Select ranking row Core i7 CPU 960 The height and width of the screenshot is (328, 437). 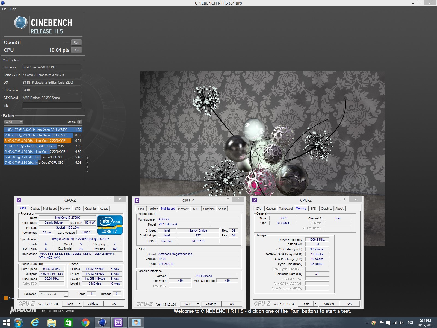coord(43,157)
